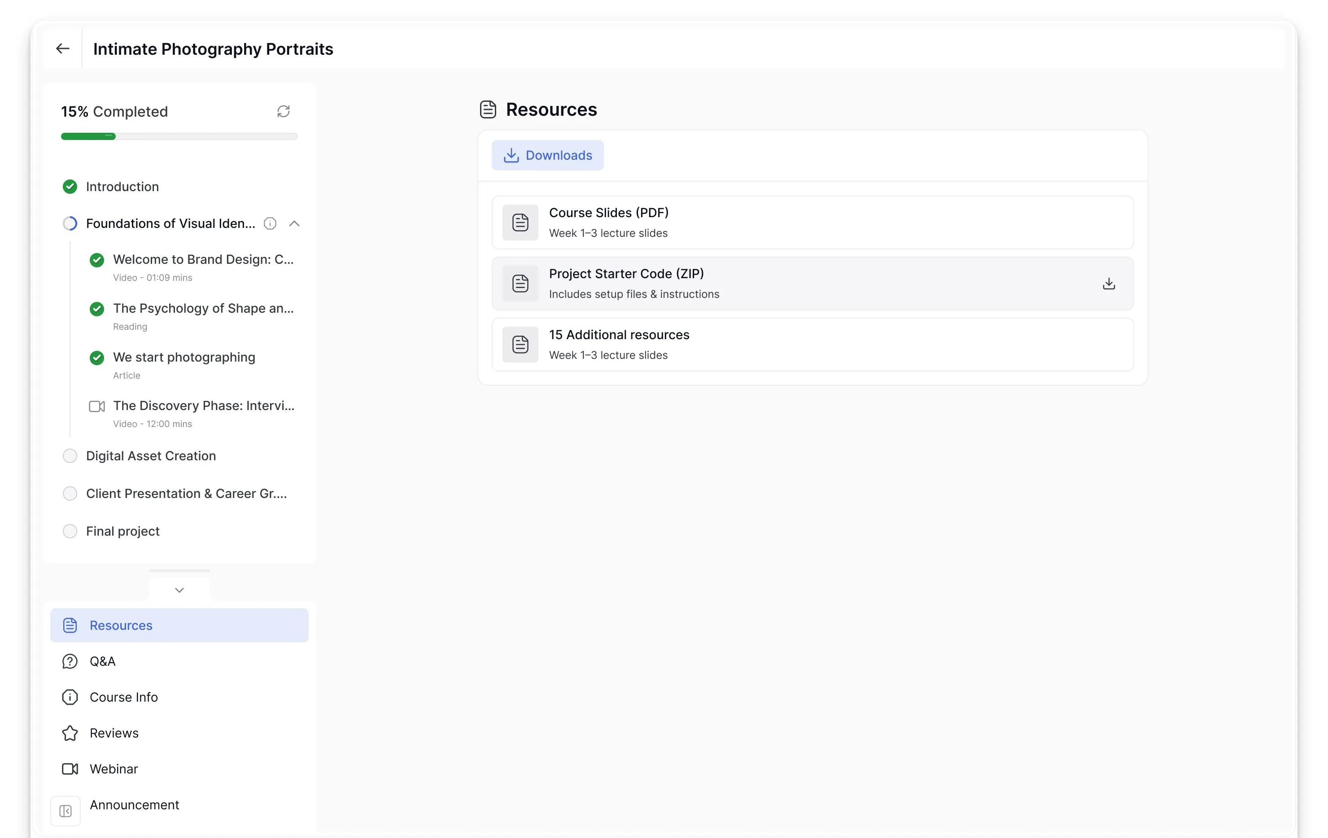Click the download arrow icon in Downloads tab
Viewport: 1328px width, 838px height.
pos(511,156)
